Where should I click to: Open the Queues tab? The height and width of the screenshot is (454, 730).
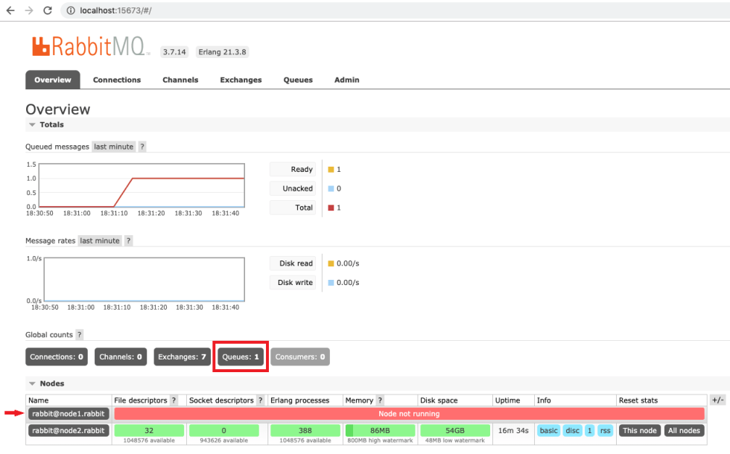click(x=298, y=80)
